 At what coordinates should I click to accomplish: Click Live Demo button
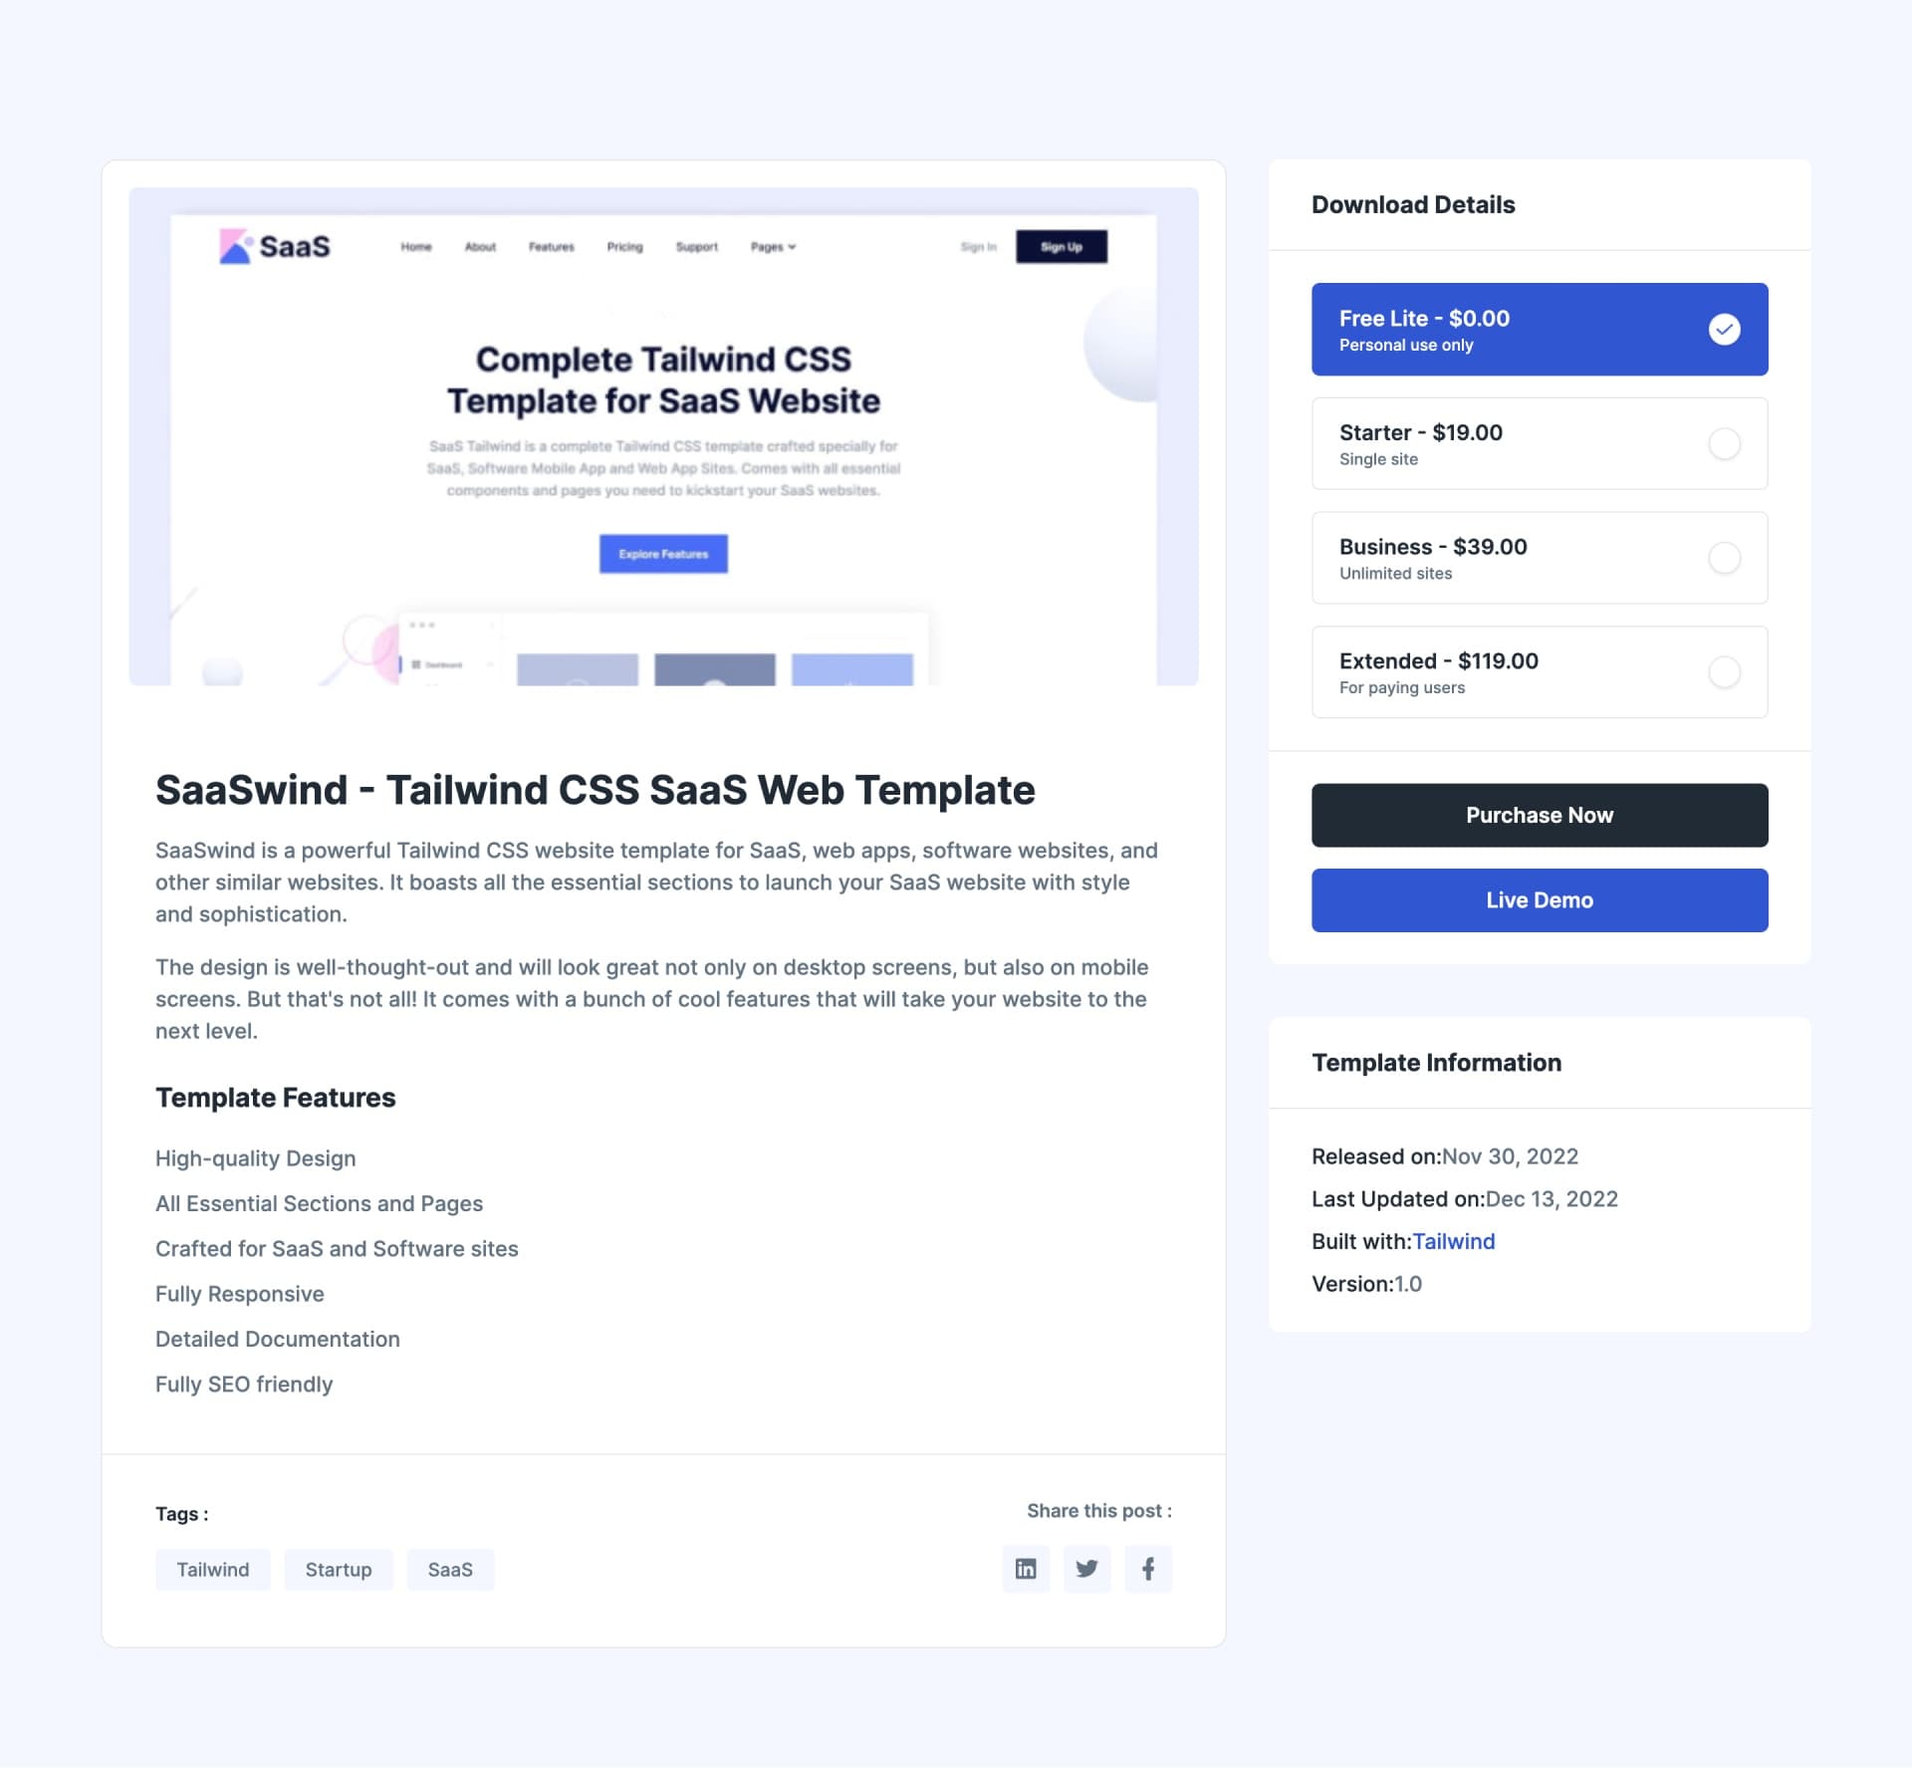(x=1539, y=899)
